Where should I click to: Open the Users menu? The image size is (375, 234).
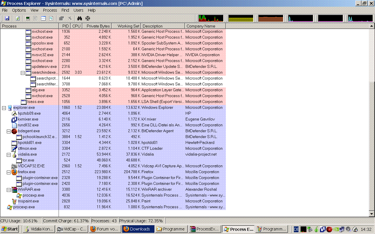click(78, 10)
